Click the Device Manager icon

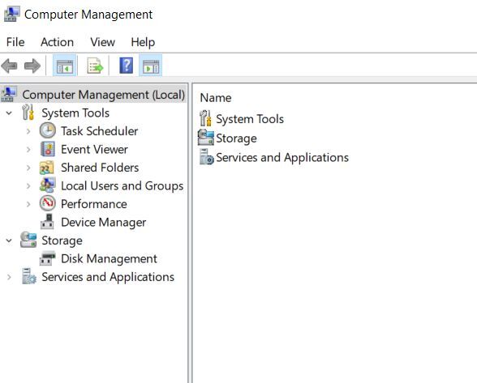[x=47, y=221]
